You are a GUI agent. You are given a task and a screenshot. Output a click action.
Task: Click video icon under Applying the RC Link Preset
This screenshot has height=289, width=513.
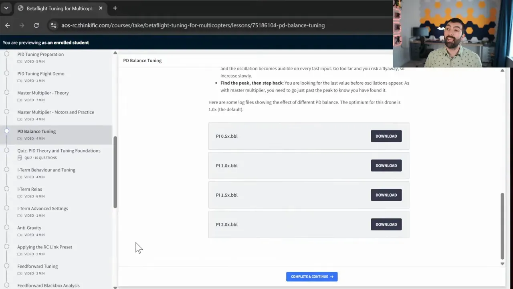[20, 254]
